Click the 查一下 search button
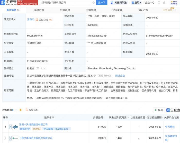 102,3
